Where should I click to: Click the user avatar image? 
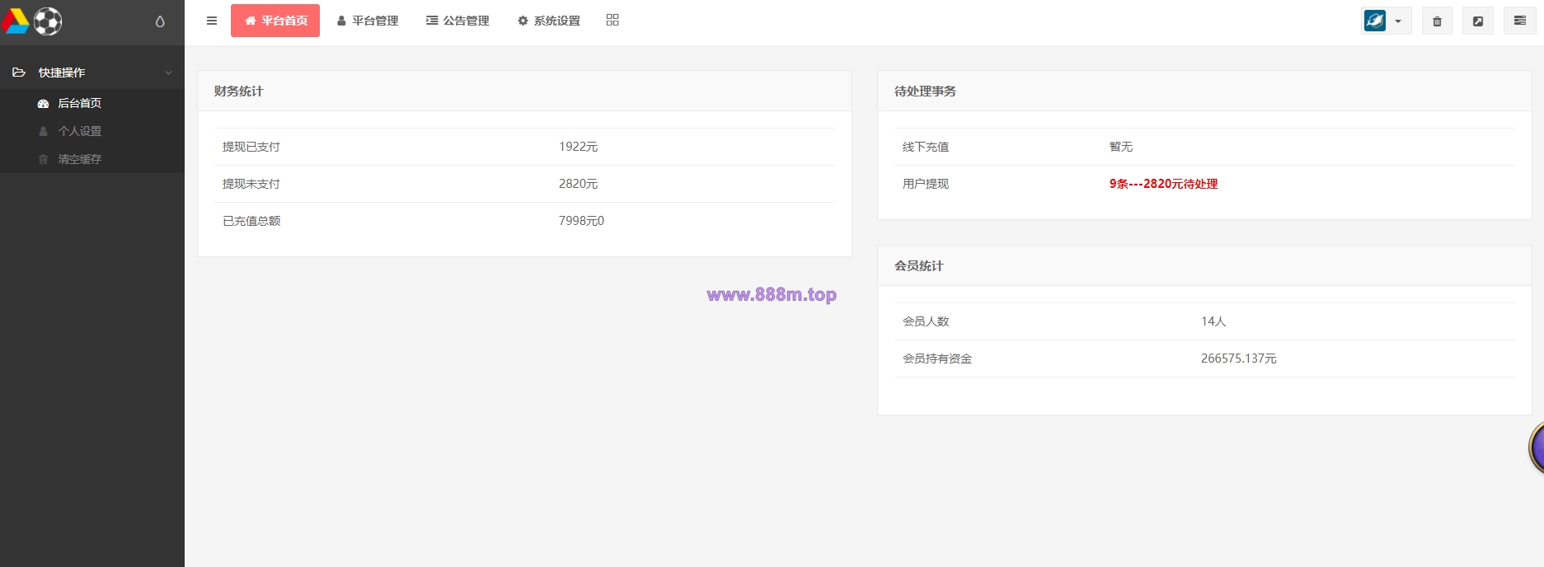tap(1375, 21)
